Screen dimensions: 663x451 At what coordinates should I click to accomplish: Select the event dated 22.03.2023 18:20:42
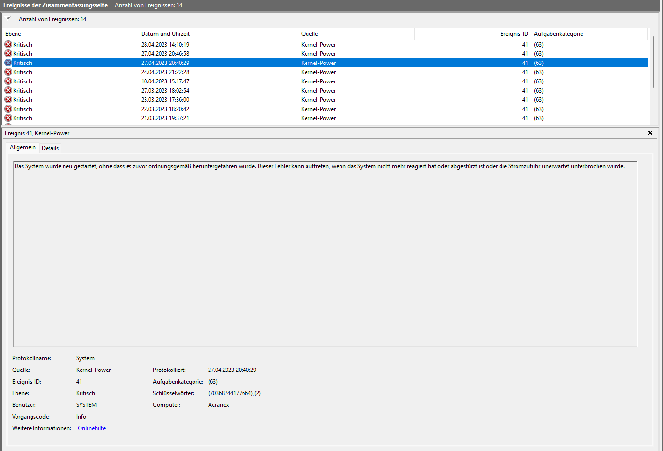pos(325,109)
